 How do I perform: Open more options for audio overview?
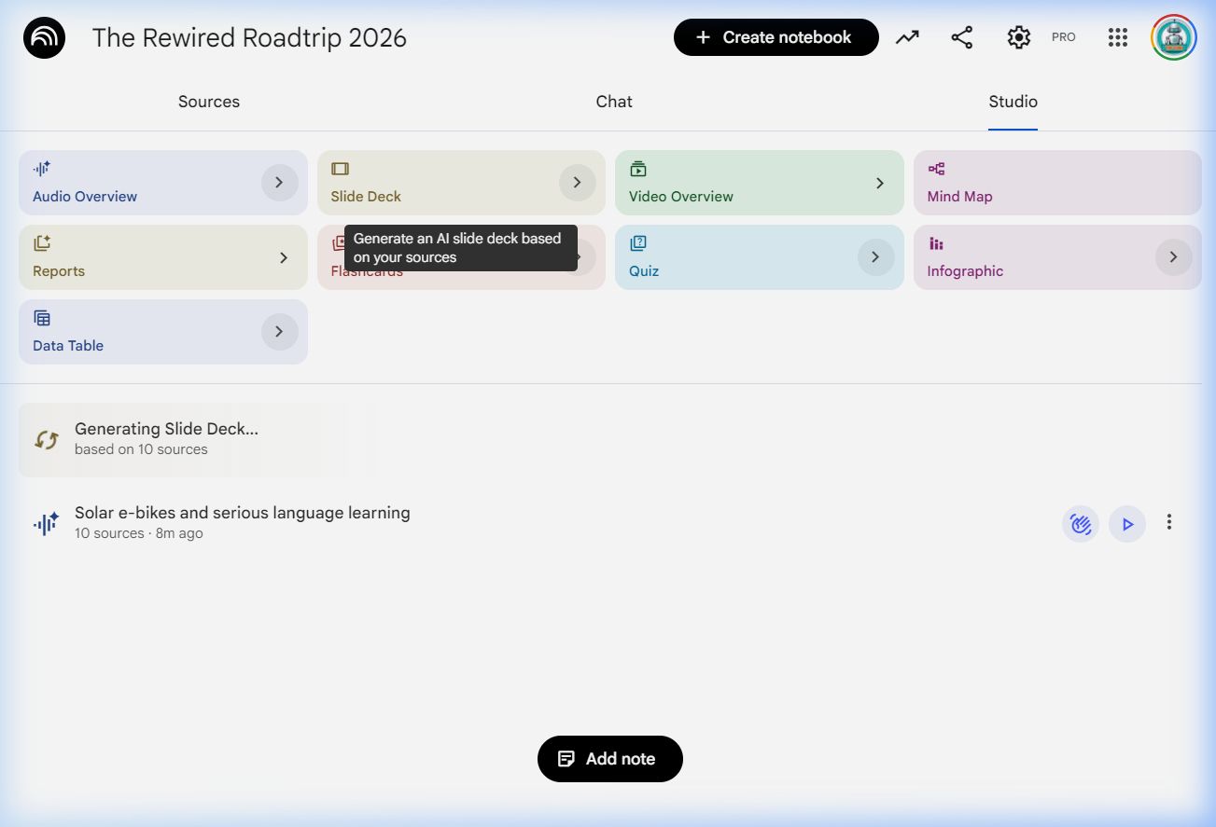(1168, 523)
